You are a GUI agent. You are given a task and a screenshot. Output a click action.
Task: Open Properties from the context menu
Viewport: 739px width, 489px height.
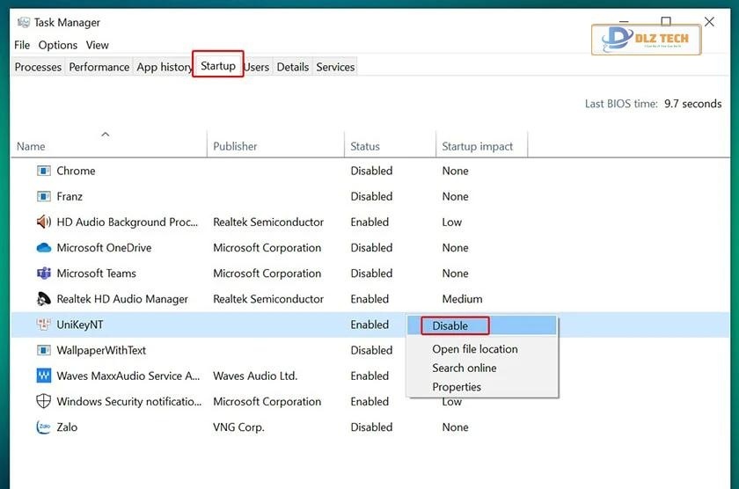457,387
